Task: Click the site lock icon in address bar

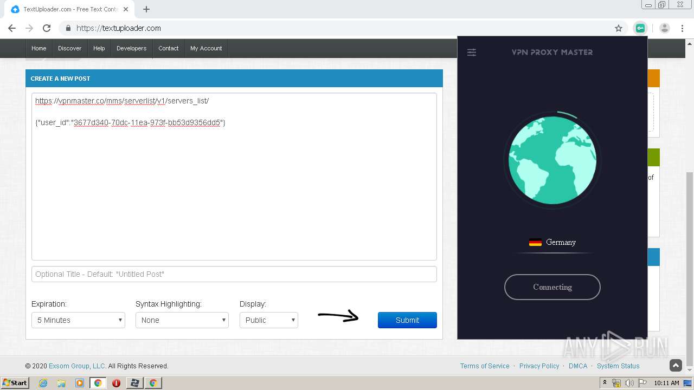Action: tap(68, 28)
